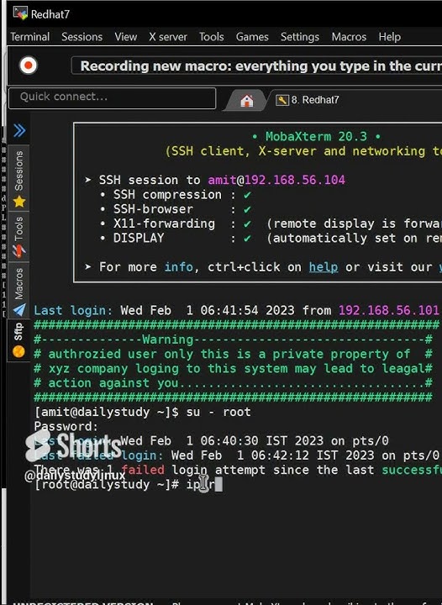This screenshot has width=442, height=605.
Task: Click the amit@192.168.56.104 address
Action: [x=276, y=180]
